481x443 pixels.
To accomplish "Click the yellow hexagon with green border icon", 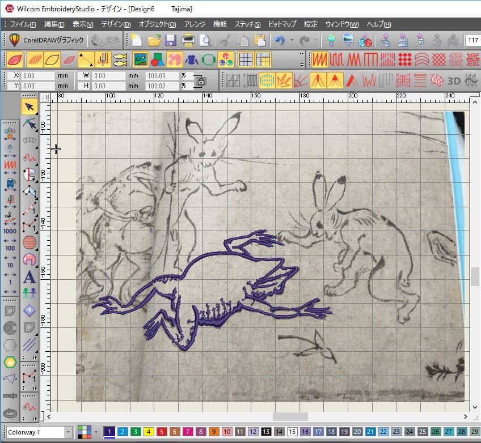I will click(x=10, y=362).
